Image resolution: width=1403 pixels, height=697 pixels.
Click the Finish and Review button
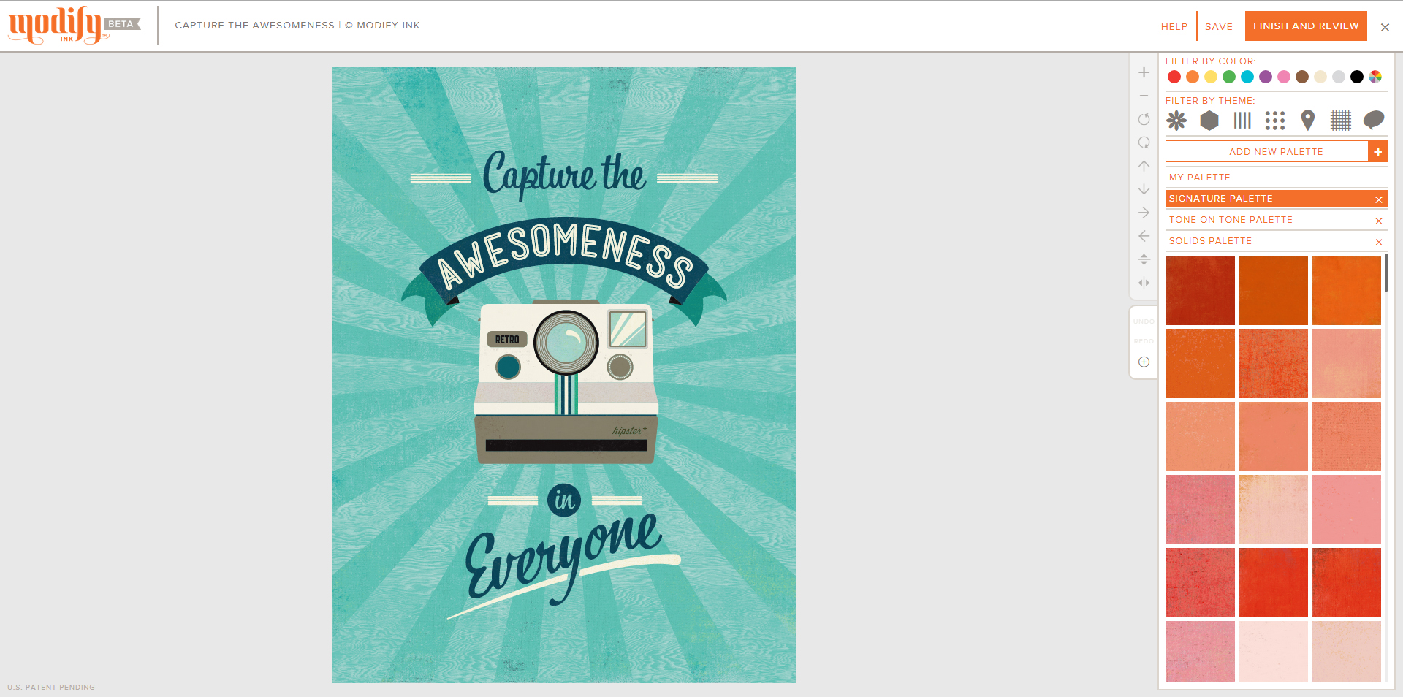click(1306, 26)
